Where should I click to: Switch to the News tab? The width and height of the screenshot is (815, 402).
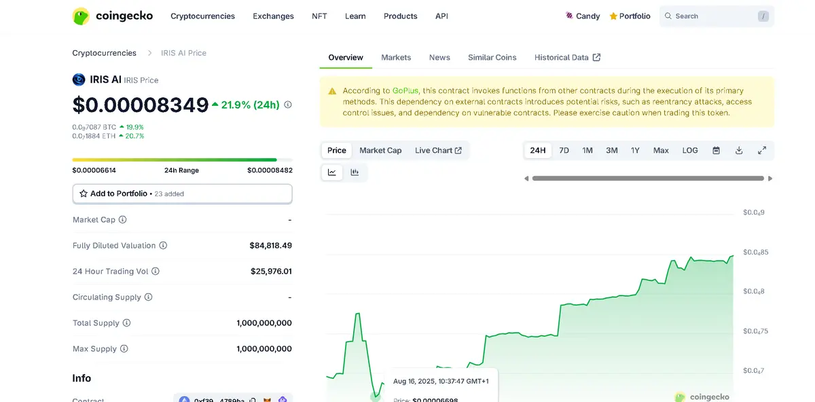tap(439, 57)
